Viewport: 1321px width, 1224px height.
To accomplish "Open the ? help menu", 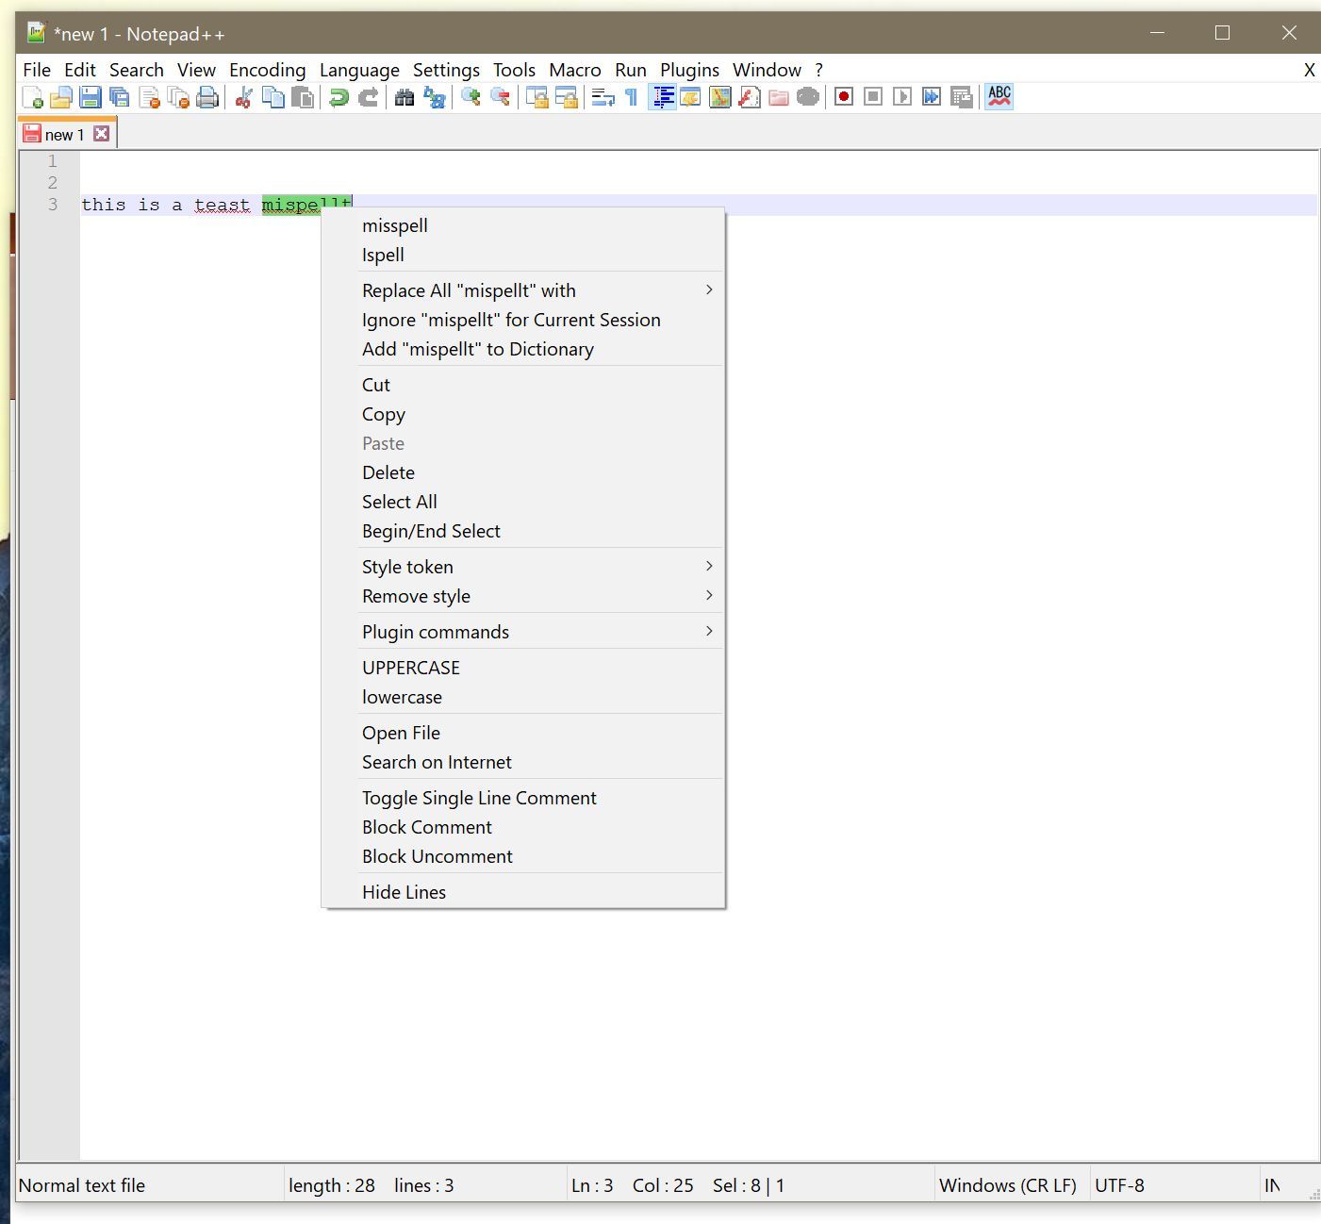I will (818, 70).
